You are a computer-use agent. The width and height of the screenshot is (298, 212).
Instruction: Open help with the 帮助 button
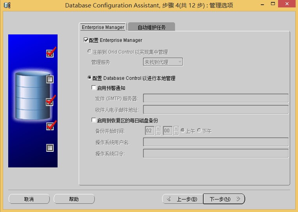coord(74,199)
